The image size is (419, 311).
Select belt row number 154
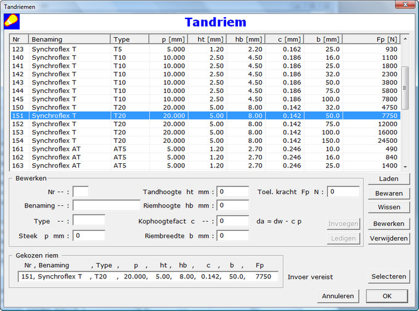(x=205, y=140)
